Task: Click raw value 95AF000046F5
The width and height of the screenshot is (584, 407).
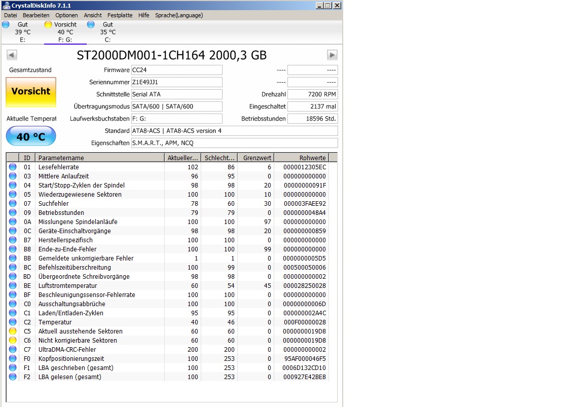Action: coord(305,358)
